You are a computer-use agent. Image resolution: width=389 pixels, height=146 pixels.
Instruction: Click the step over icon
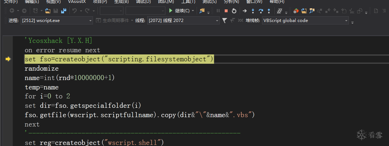[261, 10]
